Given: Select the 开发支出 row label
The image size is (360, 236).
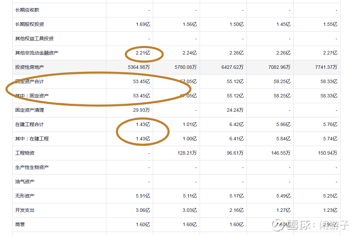Looking at the screenshot, I should (25, 210).
